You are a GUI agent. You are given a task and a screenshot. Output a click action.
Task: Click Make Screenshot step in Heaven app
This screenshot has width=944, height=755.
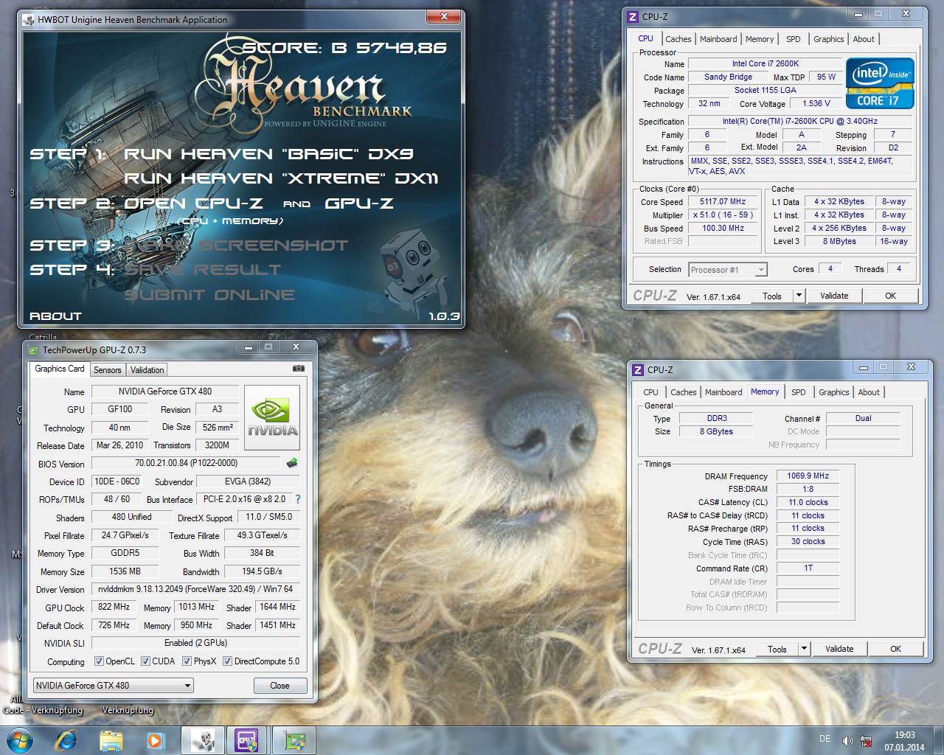[236, 246]
